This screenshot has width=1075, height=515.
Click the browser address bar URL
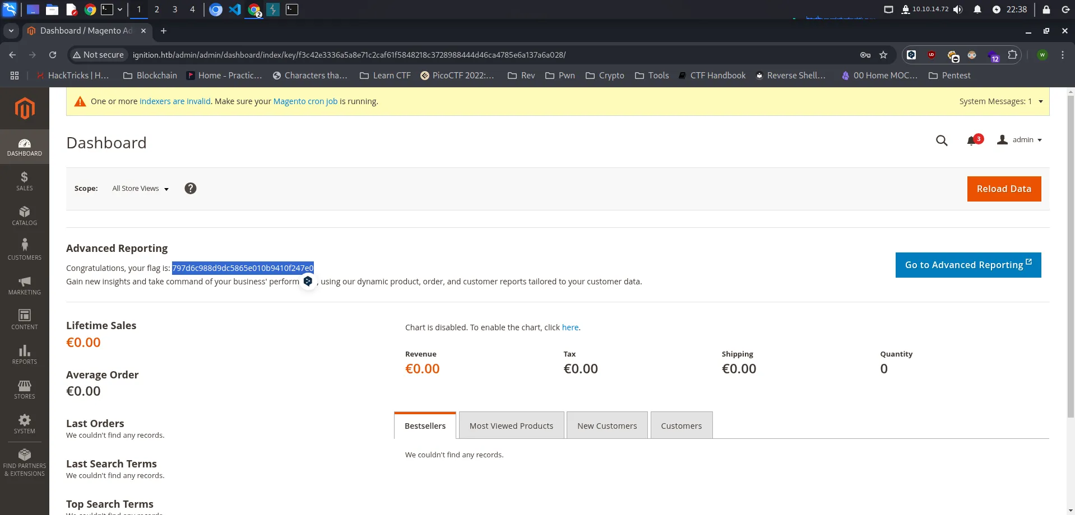(x=349, y=55)
